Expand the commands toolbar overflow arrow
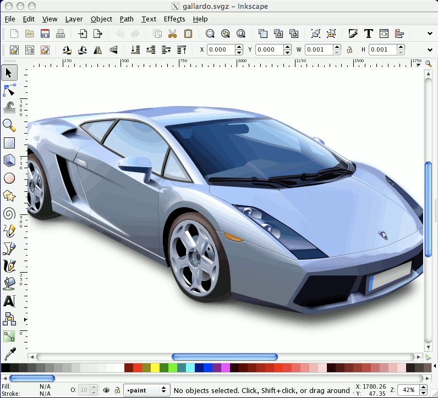 tap(429, 34)
